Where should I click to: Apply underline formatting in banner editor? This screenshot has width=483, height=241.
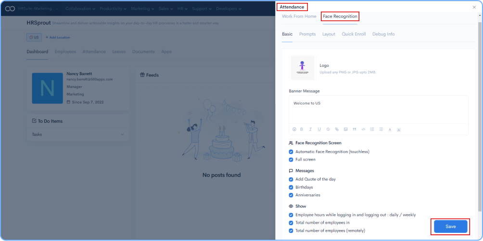(319, 129)
